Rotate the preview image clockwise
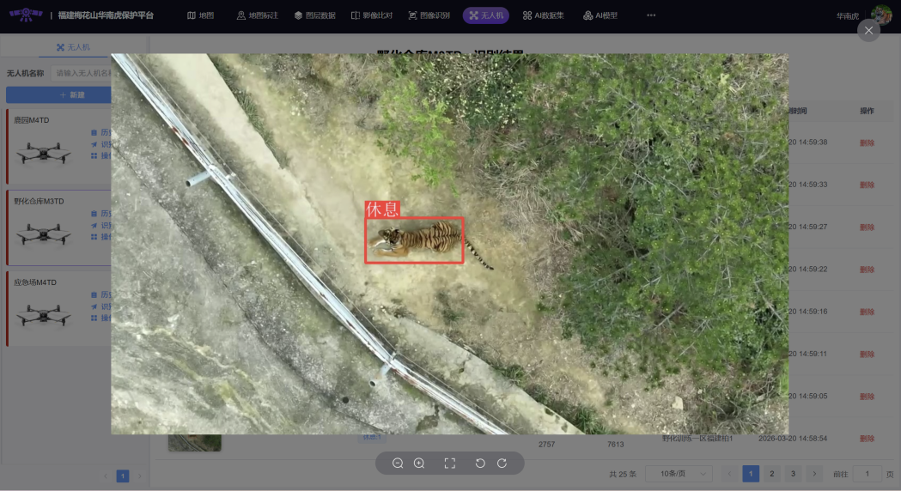The height and width of the screenshot is (491, 901). tap(502, 463)
